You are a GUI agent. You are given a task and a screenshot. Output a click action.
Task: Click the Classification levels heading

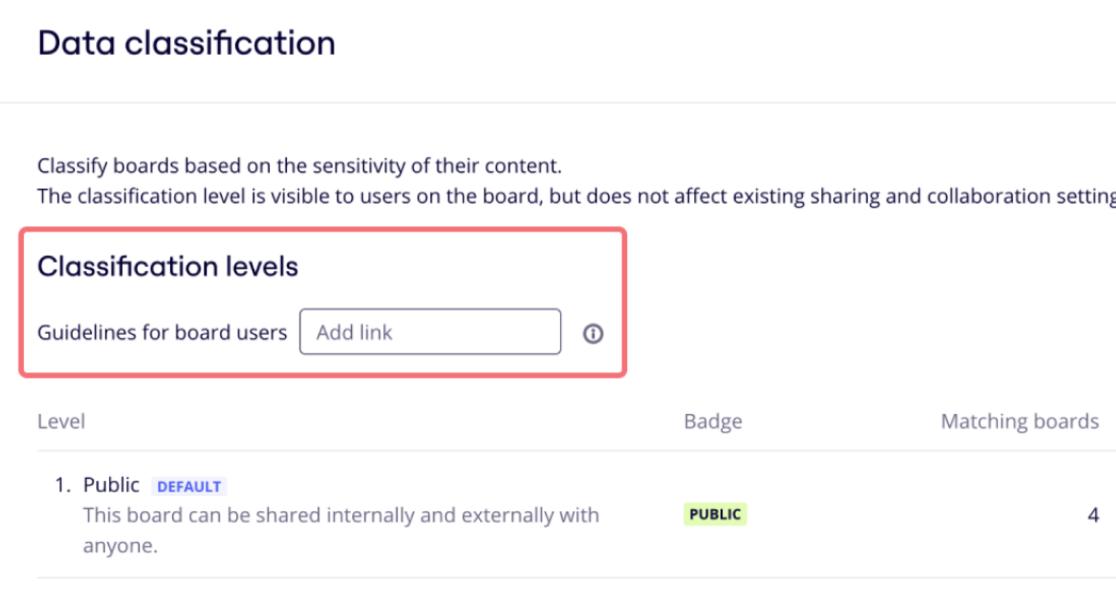pyautogui.click(x=168, y=266)
